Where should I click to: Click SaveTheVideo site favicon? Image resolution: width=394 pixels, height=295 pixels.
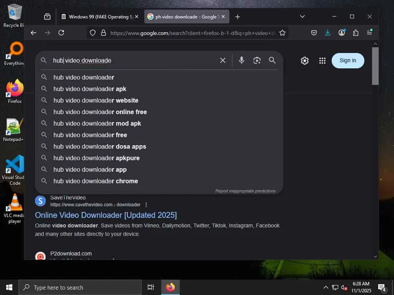pos(40,201)
